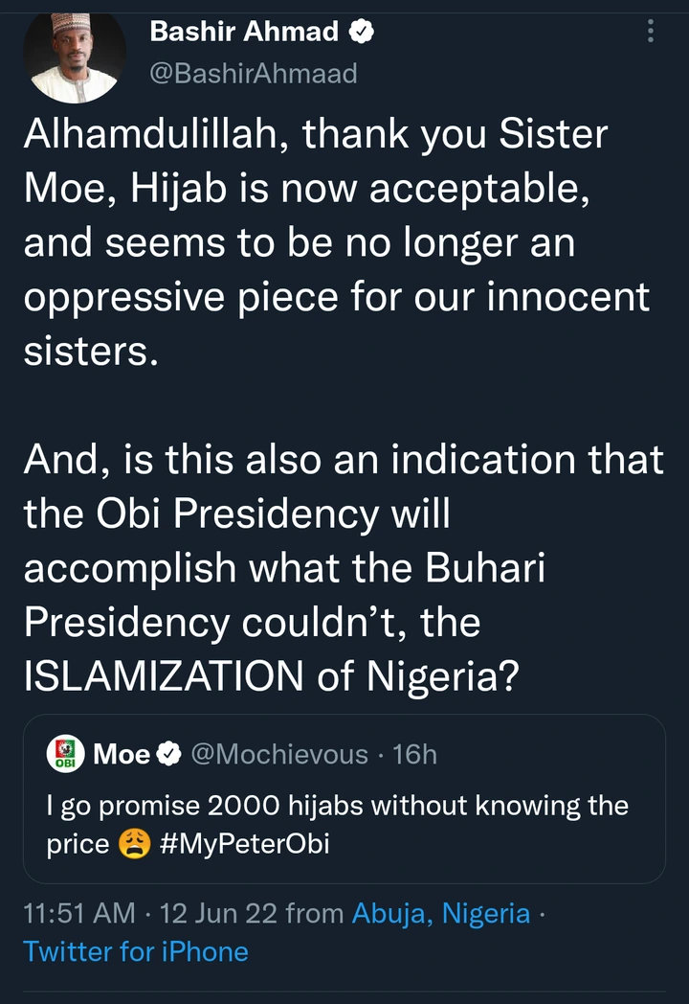Select the @BashirAhmaad handle
The height and width of the screenshot is (1004, 689).
tap(254, 74)
